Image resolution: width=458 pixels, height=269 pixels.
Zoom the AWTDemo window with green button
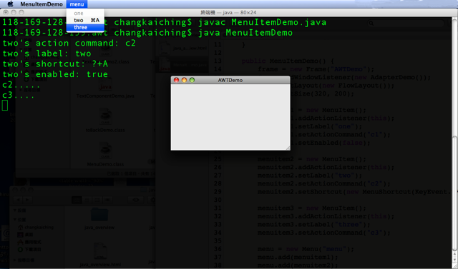pos(192,80)
